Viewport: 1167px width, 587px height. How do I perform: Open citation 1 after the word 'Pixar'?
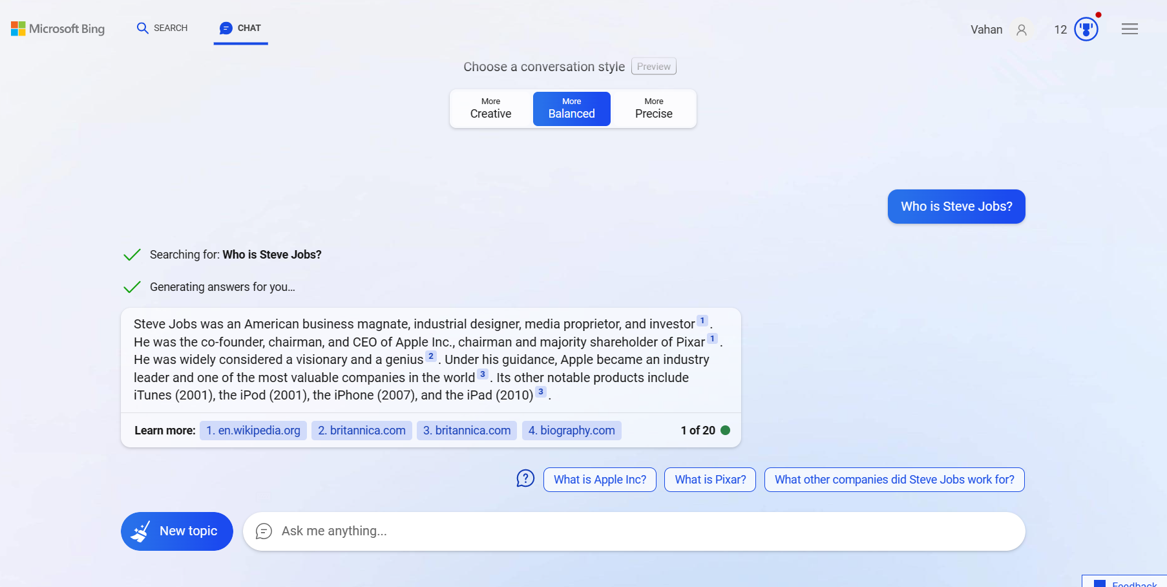pos(712,339)
